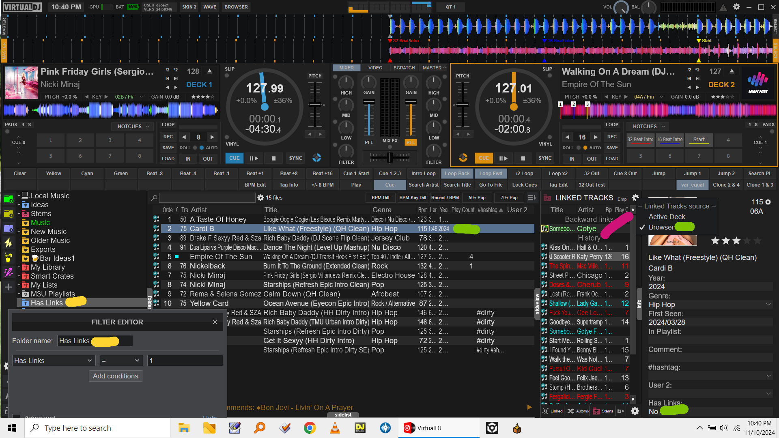Switch to the VIDEO tab
This screenshot has width=779, height=438.
[x=375, y=68]
